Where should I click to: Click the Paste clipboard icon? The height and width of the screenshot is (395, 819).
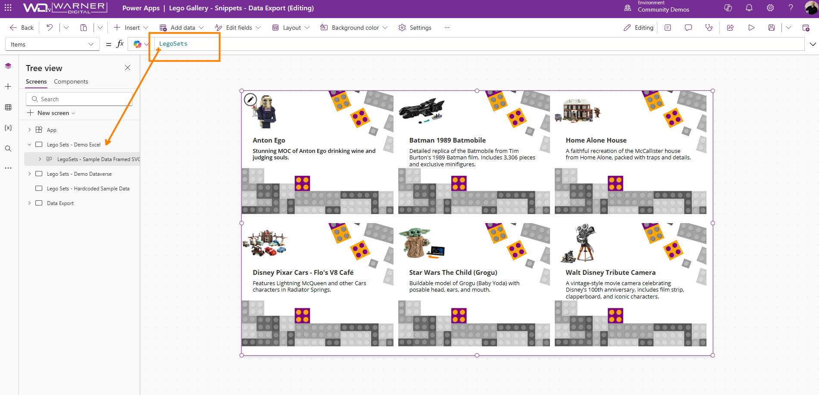[84, 28]
